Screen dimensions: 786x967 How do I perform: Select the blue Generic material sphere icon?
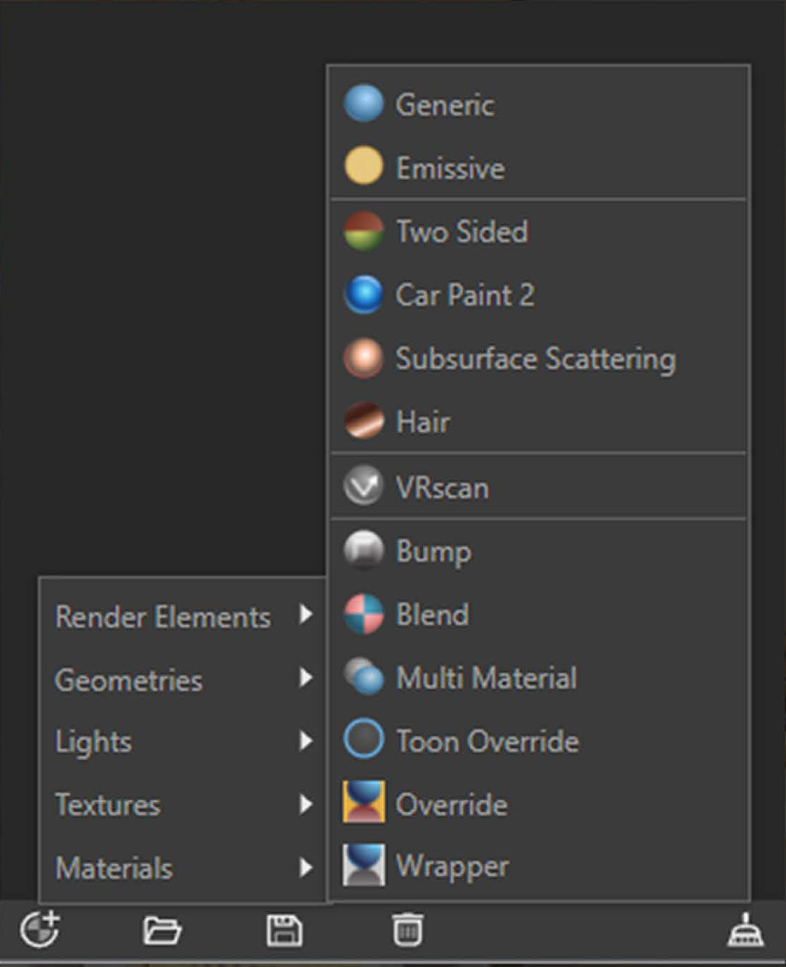click(363, 104)
